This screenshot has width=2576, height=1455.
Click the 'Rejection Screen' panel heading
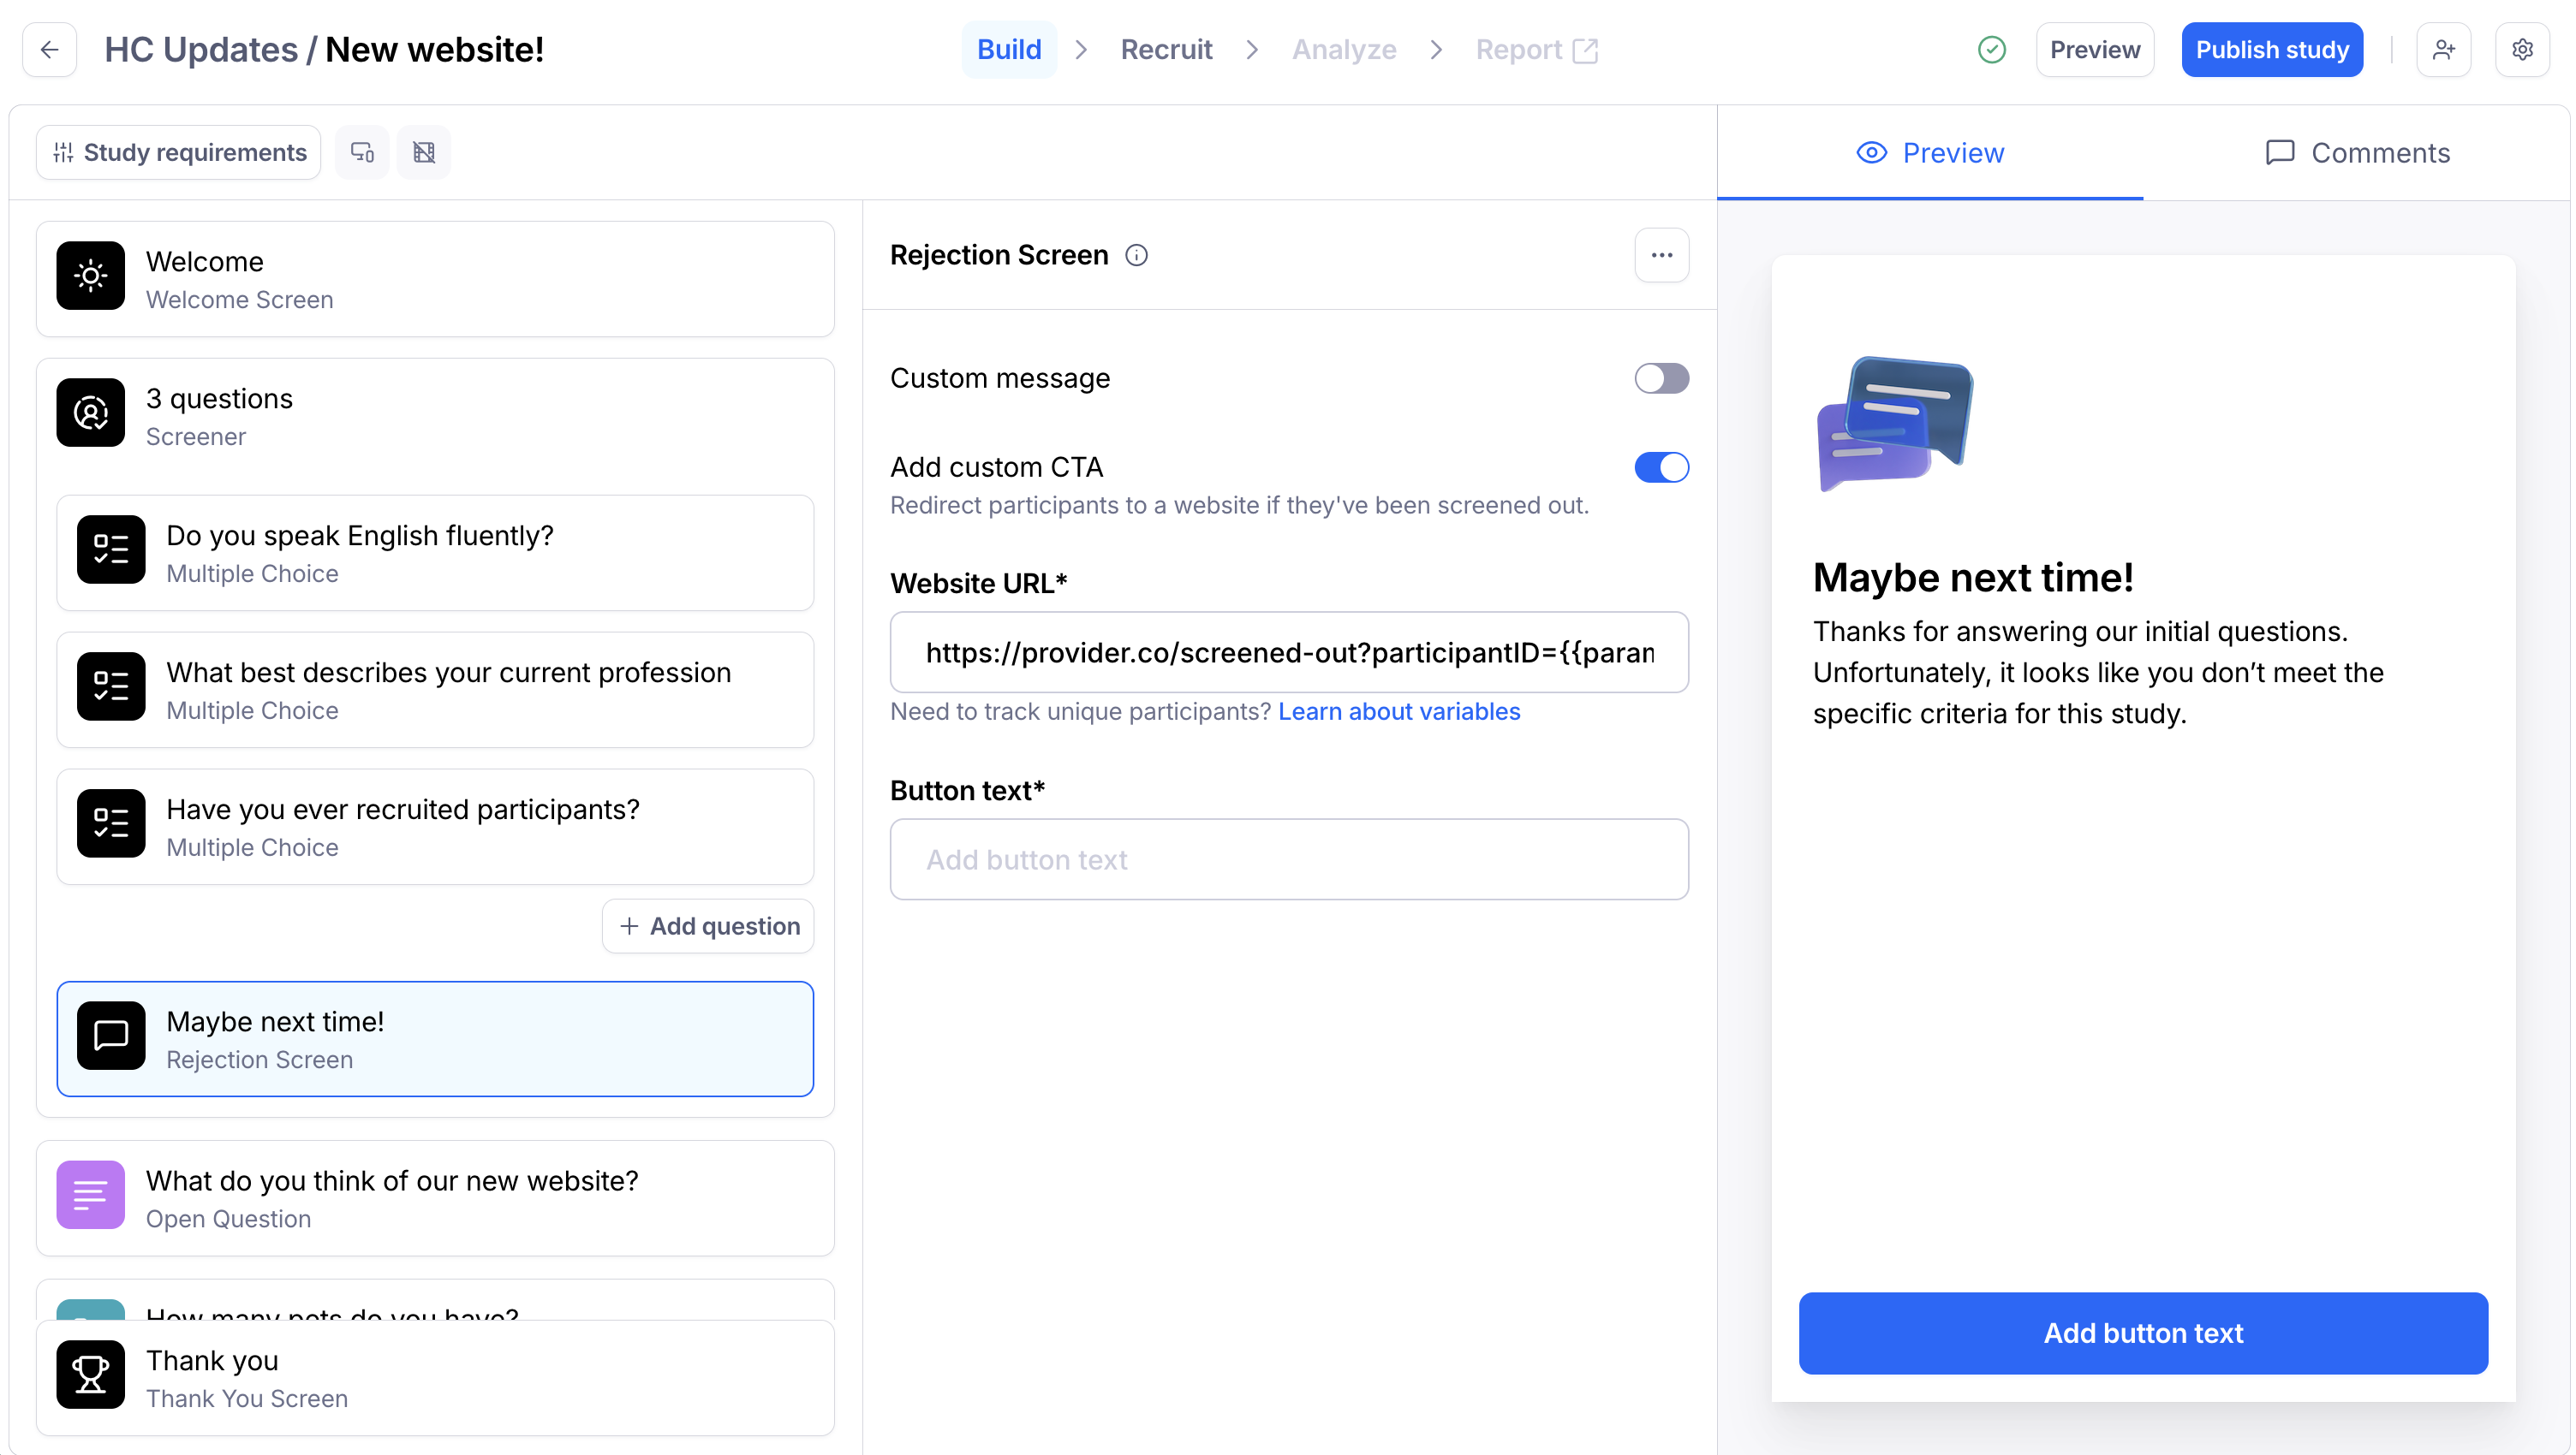999,255
